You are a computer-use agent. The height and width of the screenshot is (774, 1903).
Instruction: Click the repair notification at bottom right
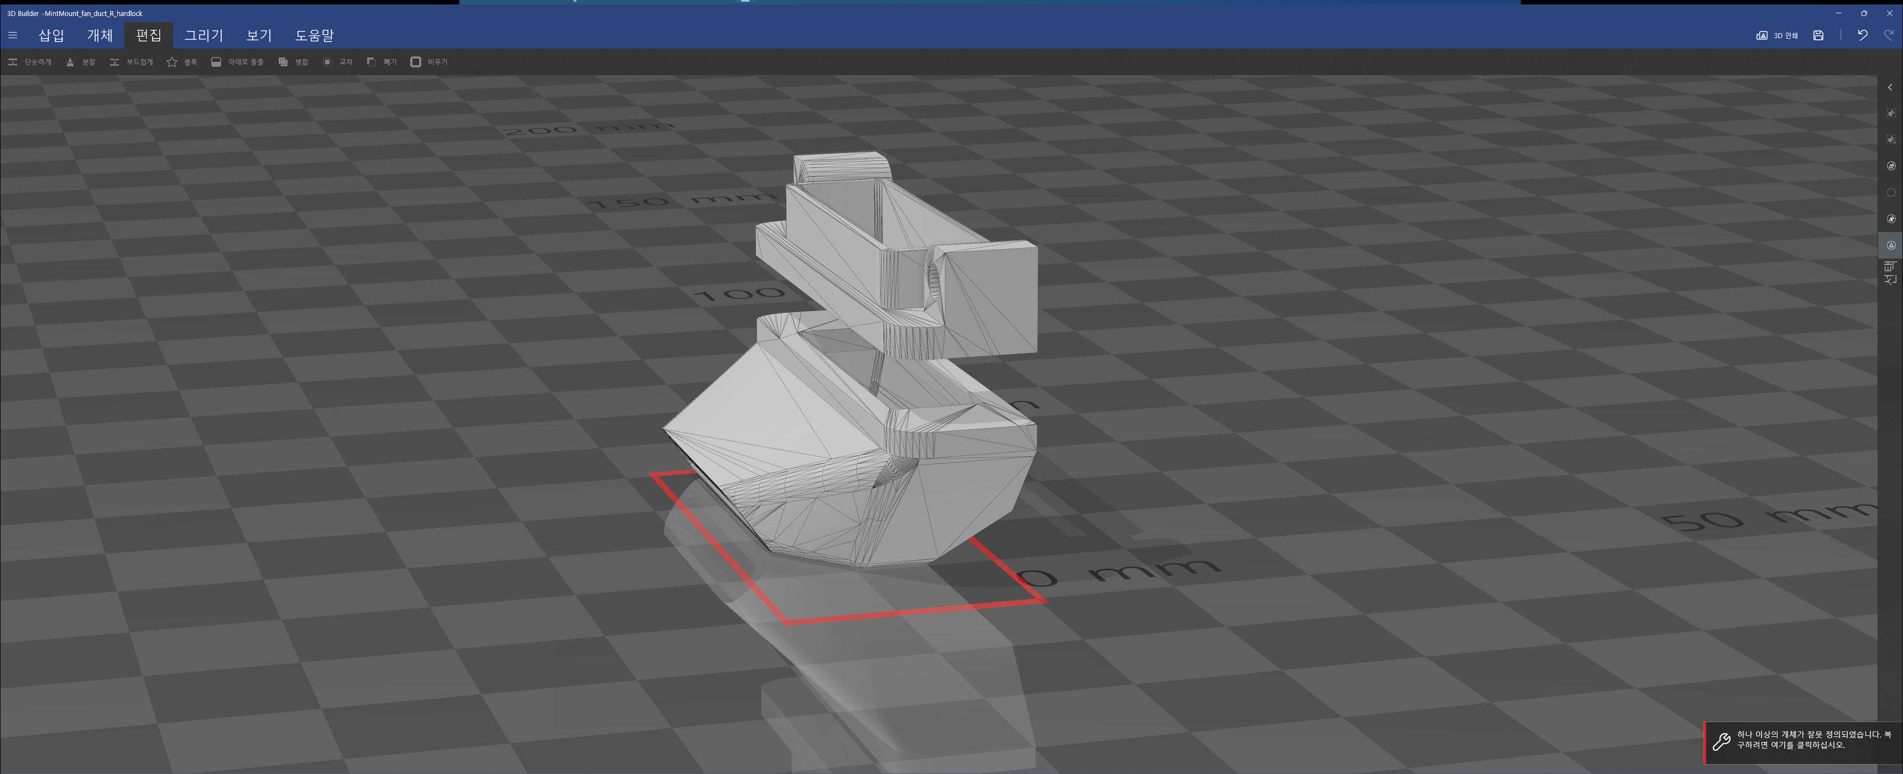click(1802, 741)
